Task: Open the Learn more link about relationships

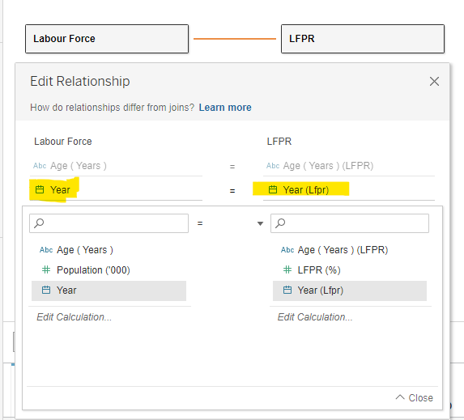Action: coord(225,108)
